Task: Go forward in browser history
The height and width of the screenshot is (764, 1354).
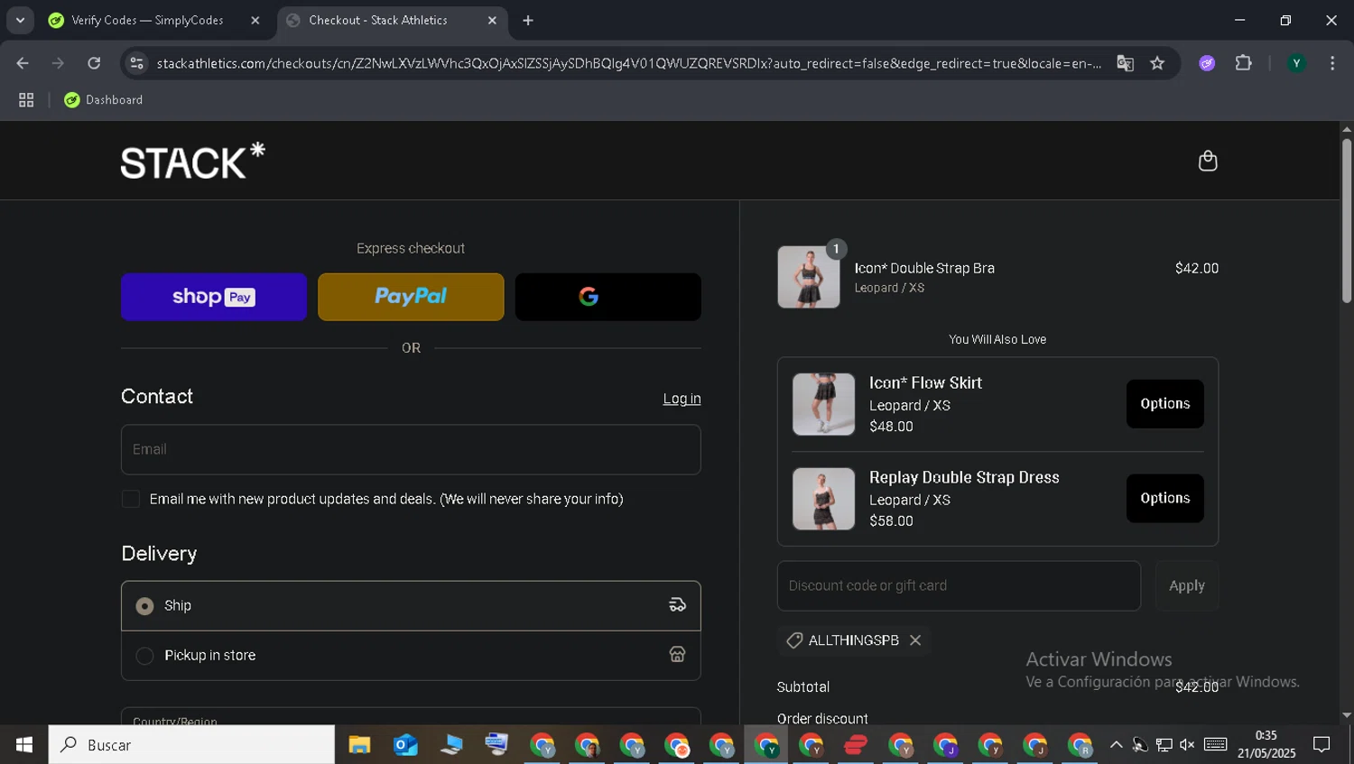Action: pyautogui.click(x=58, y=63)
